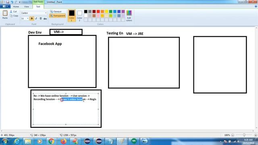Click the 'Testing En' label on canvas
The width and height of the screenshot is (258, 145).
coord(114,33)
